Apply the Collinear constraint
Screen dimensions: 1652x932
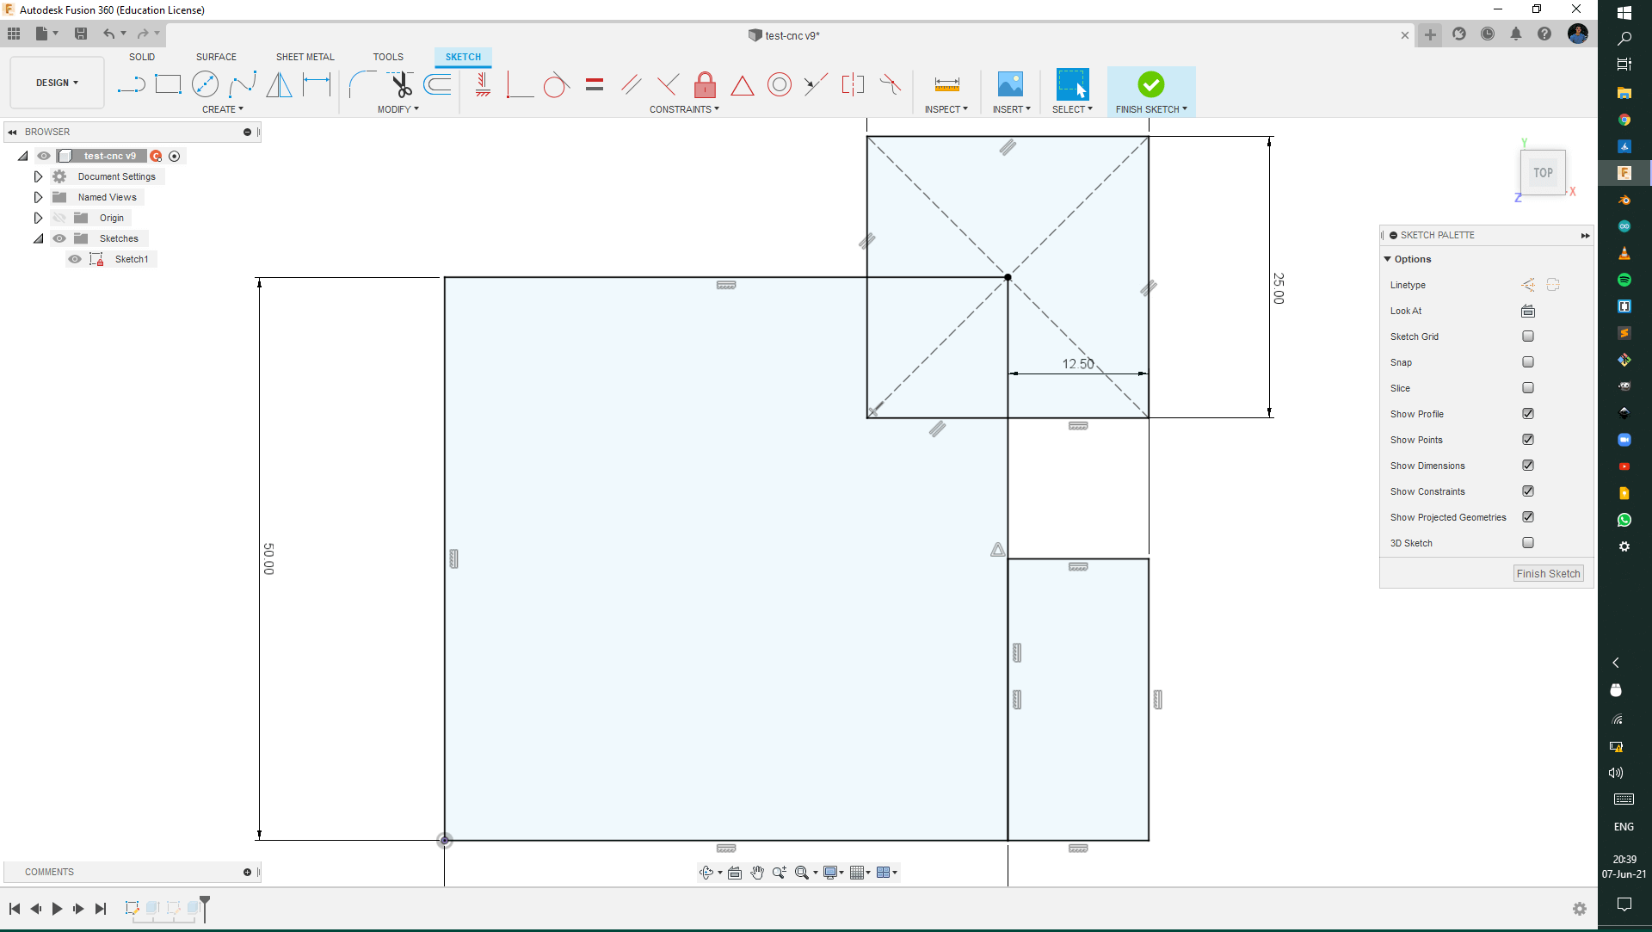tap(816, 84)
